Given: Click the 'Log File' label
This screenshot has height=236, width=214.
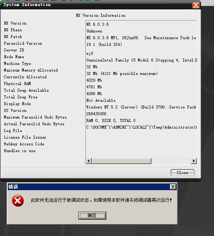Looking at the screenshot, I should [13, 130].
